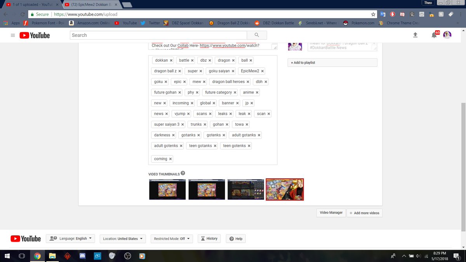The width and height of the screenshot is (466, 262).
Task: Open the Restricted Mode: Off dropdown
Action: (172, 239)
